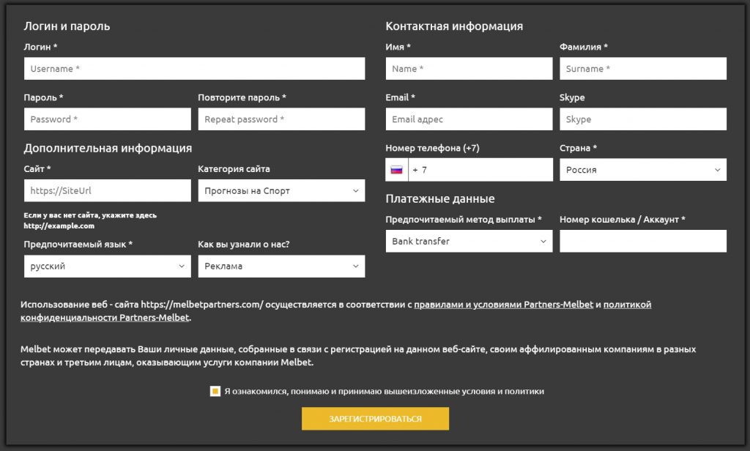750x451 pixels.
Task: Click the Repeat password field
Action: 281,119
